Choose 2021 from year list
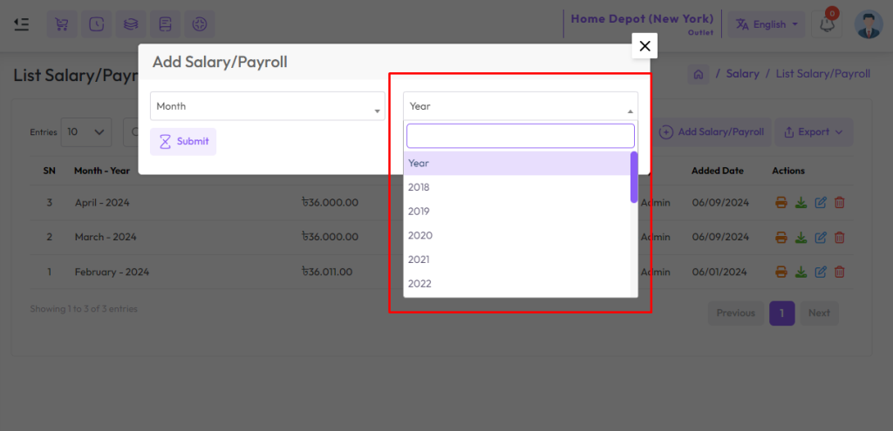The width and height of the screenshot is (893, 431). click(x=517, y=259)
